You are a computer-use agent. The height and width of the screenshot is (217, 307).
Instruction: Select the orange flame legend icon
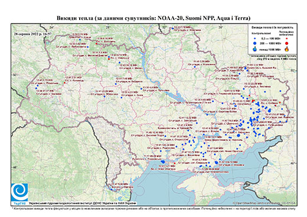(x=287, y=49)
